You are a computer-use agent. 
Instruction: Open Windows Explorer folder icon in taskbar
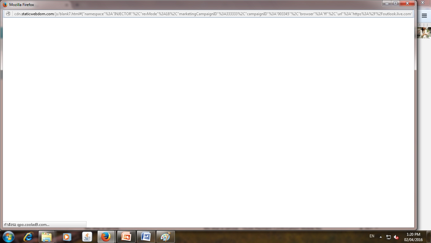tap(47, 237)
